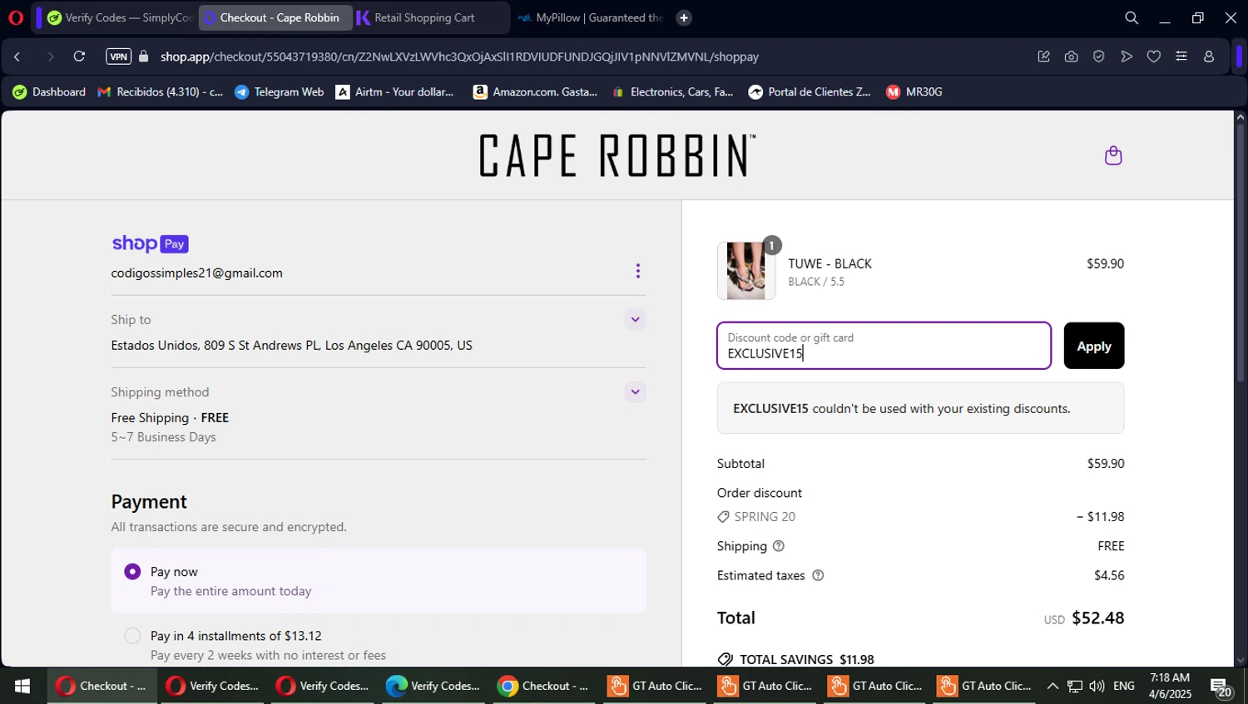Open the ad blocker shield icon
This screenshot has height=704, width=1248.
coord(1099,57)
